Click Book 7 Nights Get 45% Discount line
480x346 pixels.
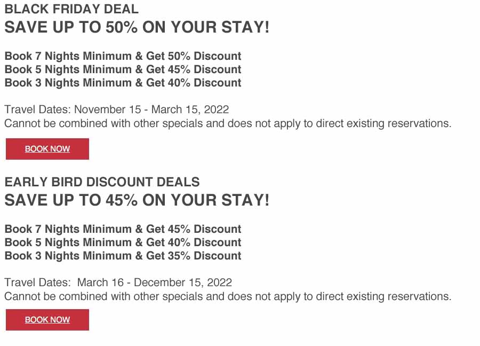tap(123, 229)
